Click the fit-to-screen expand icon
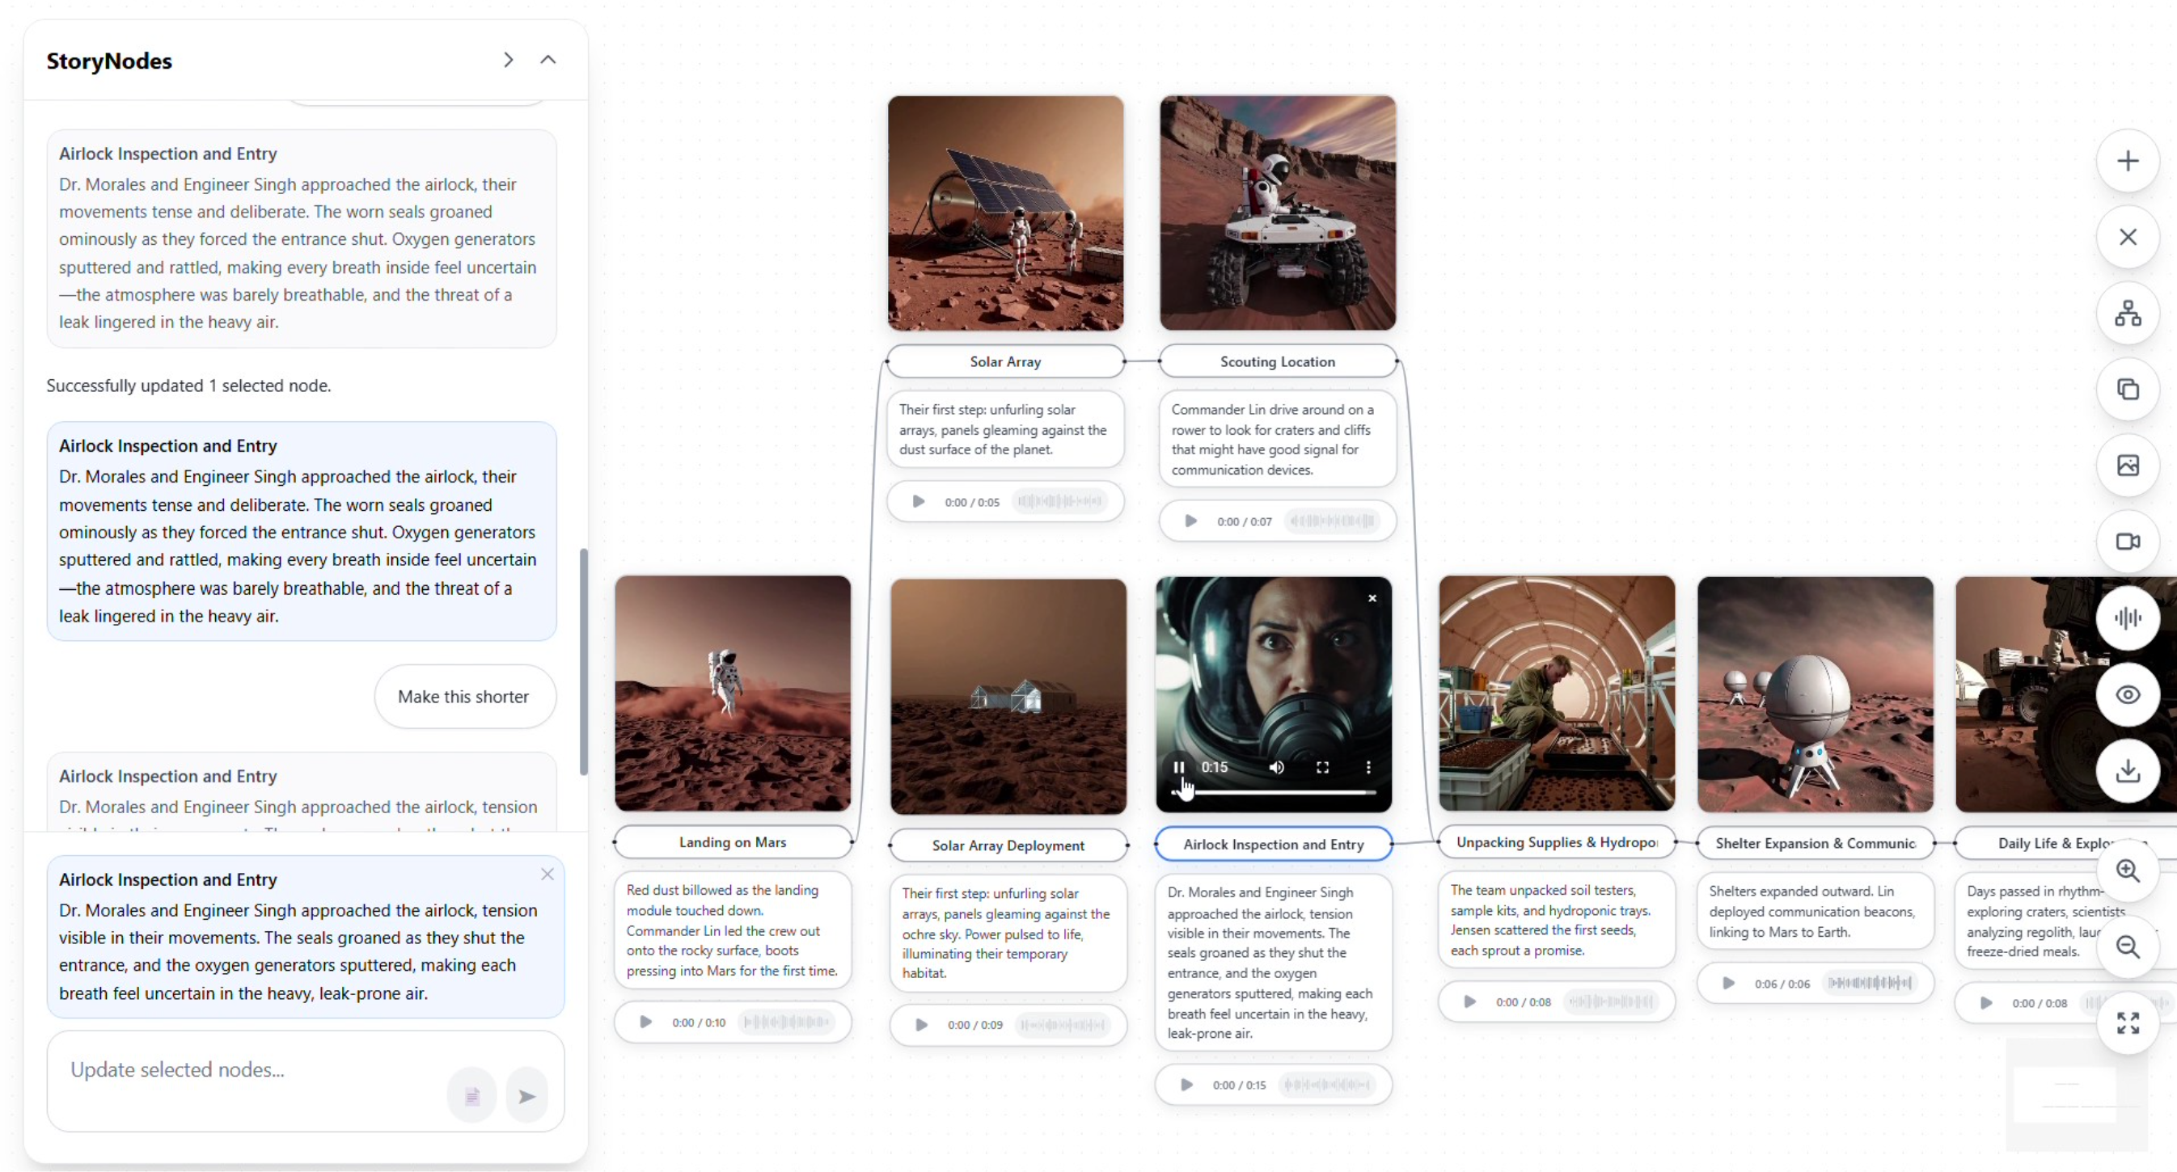The height and width of the screenshot is (1172, 2177). click(2127, 1022)
